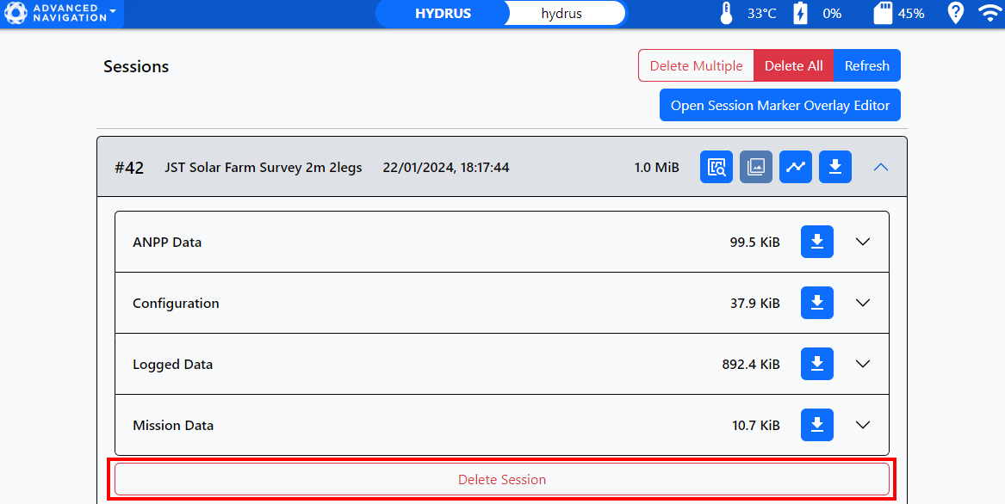Open the session graph chart icon
This screenshot has height=504, width=1005.
[x=796, y=167]
